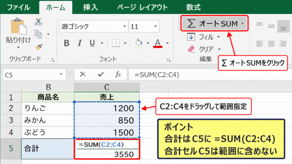Apply the fill color bucket

[x=139, y=43]
